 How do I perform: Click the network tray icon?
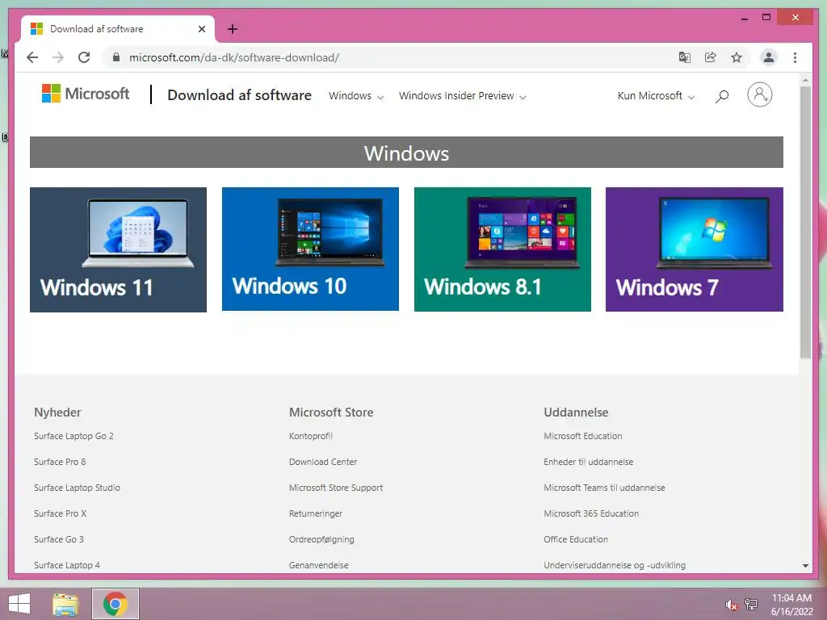tap(751, 604)
